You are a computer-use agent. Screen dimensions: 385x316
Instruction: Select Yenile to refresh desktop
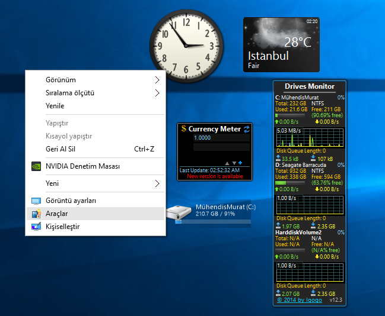pyautogui.click(x=96, y=106)
